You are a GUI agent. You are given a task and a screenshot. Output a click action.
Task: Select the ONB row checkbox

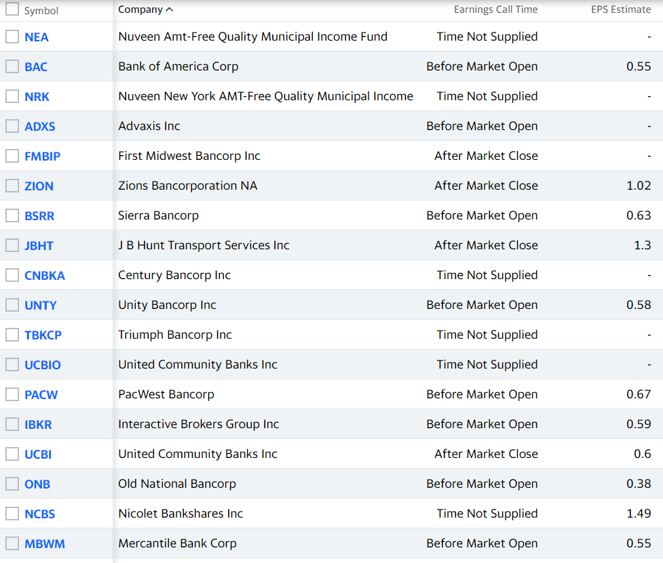[x=12, y=484]
